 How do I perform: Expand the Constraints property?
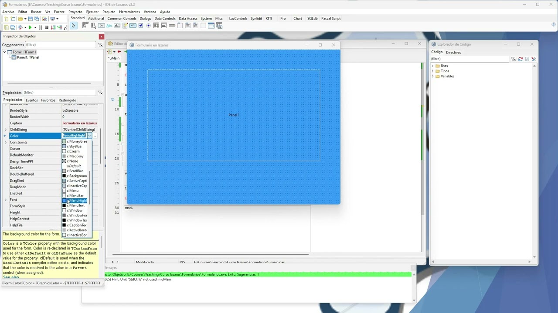click(6, 142)
